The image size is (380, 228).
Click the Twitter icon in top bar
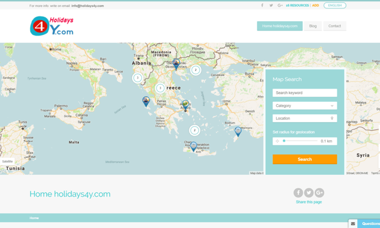point(271,5)
